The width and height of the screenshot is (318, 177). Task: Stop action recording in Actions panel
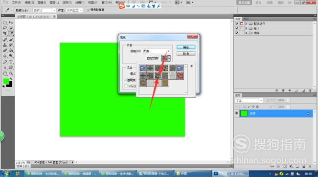[x=276, y=90]
